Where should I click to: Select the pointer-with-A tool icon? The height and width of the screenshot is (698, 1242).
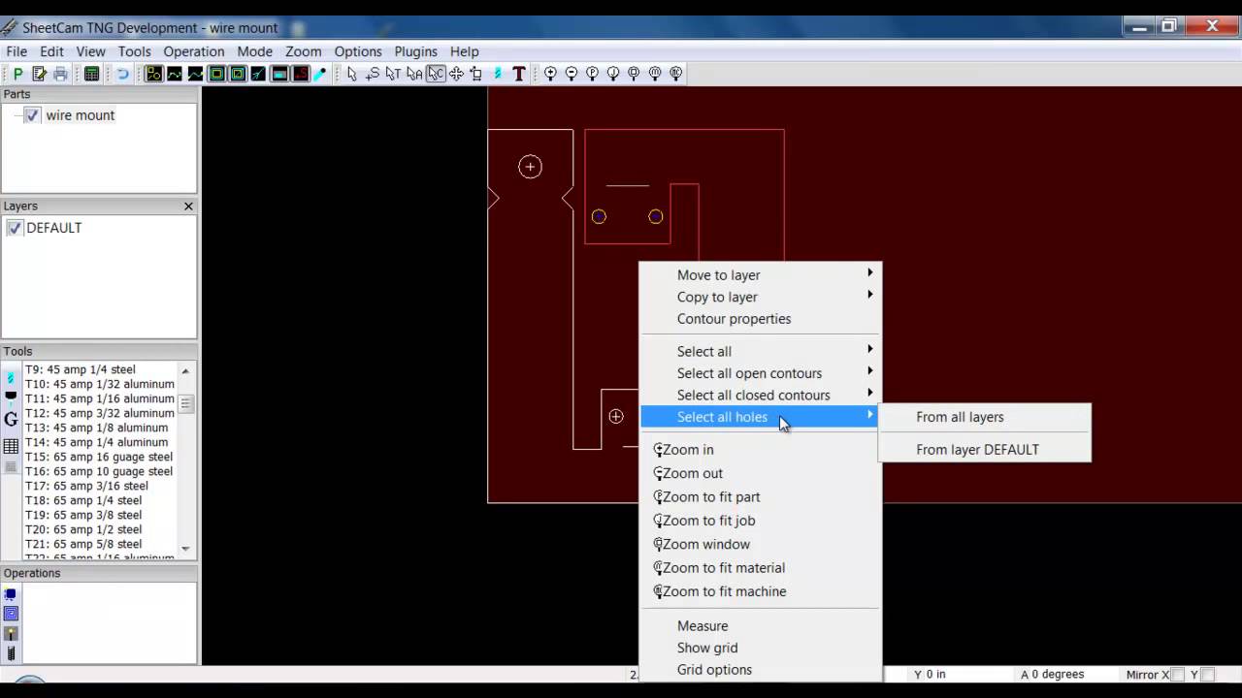(414, 74)
